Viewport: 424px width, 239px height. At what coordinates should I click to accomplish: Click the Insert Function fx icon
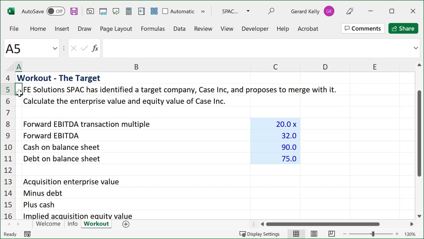coord(95,49)
